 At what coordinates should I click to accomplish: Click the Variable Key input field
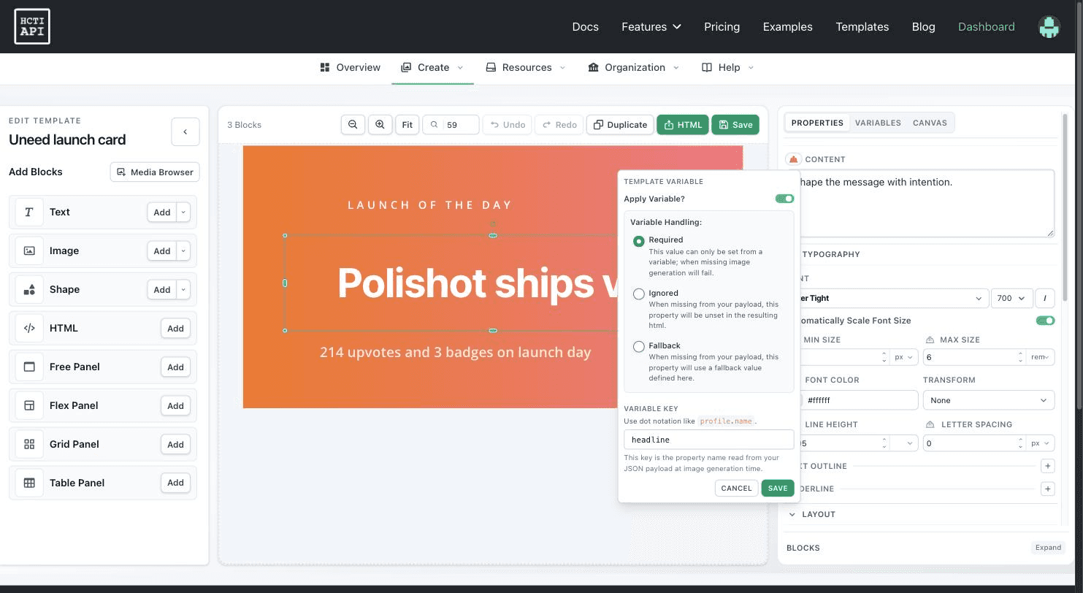(708, 440)
